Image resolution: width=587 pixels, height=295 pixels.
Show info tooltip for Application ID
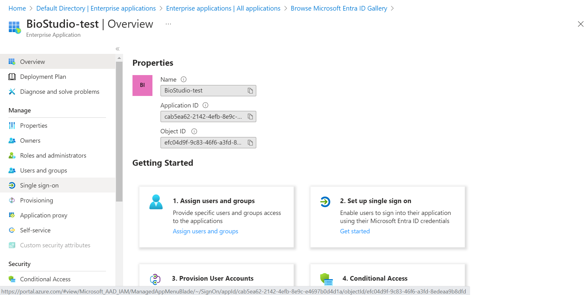(205, 105)
